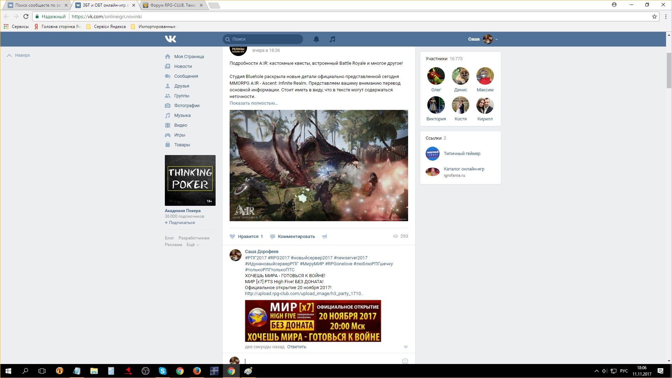672x378 pixels.
Task: Open File Explorer from the taskbar
Action: [94, 371]
